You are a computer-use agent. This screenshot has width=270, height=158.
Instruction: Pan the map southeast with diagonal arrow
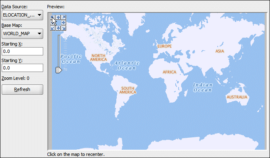[x=64, y=28]
